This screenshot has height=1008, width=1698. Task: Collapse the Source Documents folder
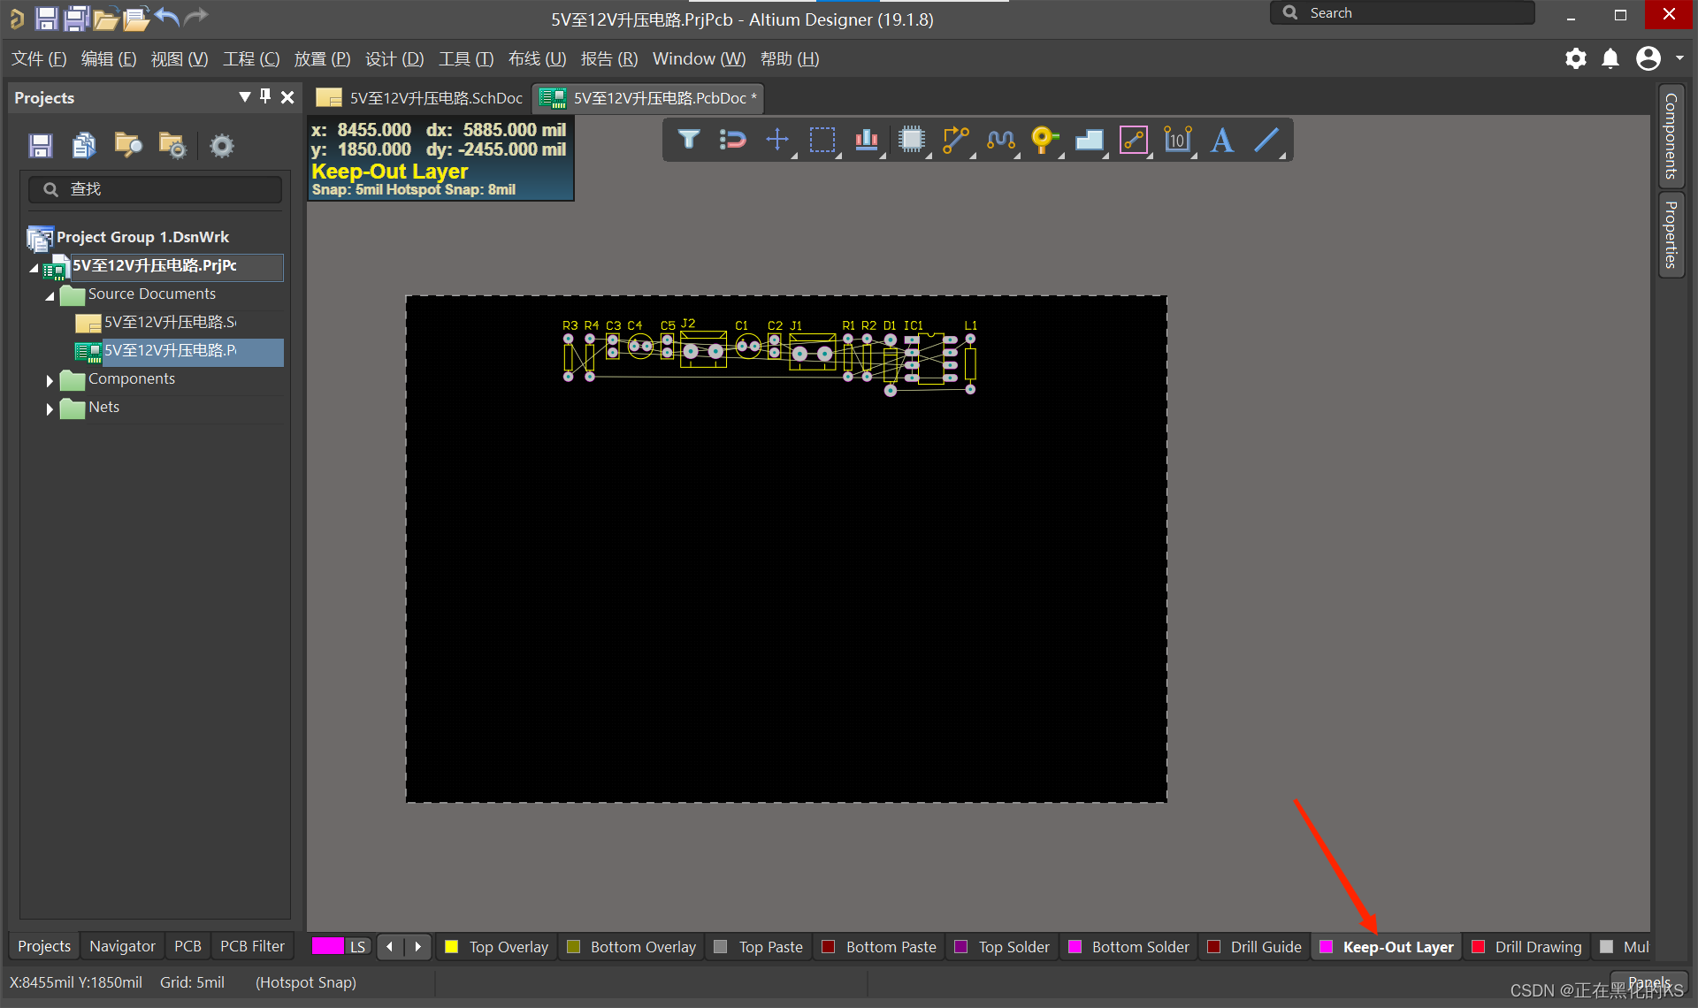[50, 295]
